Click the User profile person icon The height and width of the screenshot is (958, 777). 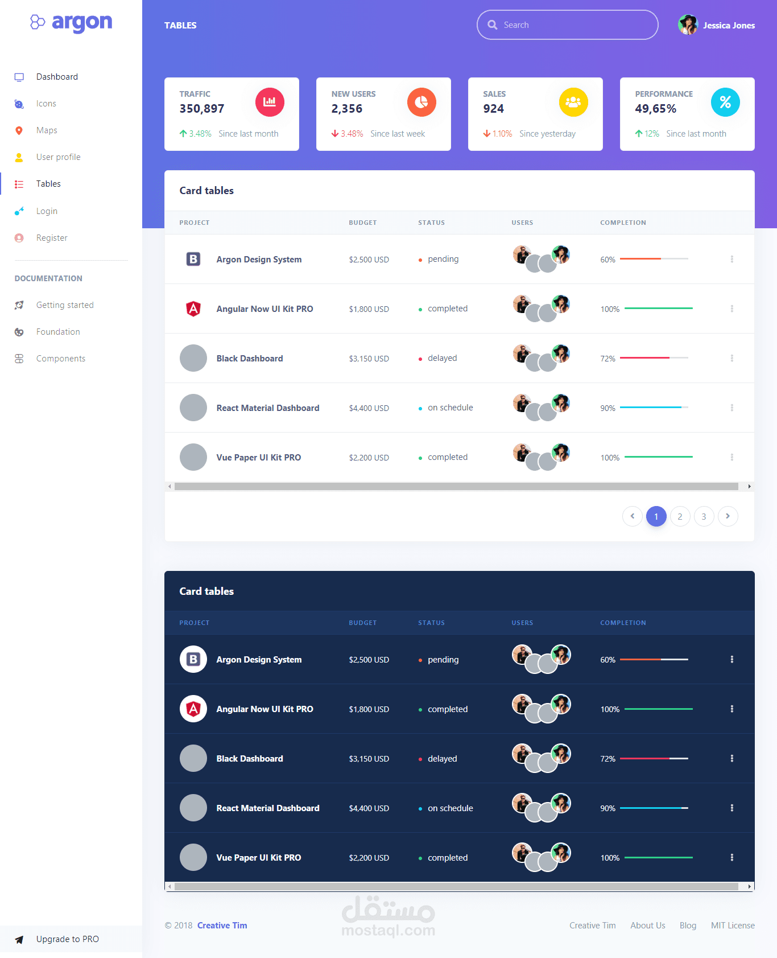click(x=19, y=157)
